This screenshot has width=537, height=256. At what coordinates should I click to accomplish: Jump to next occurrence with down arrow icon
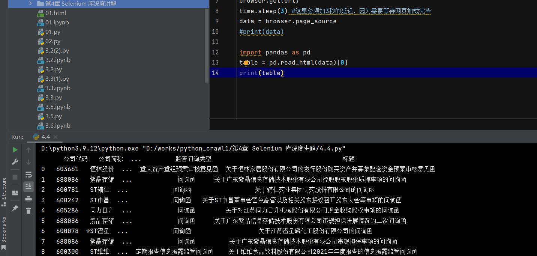(x=28, y=162)
